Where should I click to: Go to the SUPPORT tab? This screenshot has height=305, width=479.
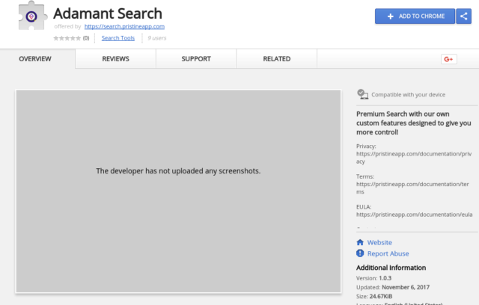[196, 59]
